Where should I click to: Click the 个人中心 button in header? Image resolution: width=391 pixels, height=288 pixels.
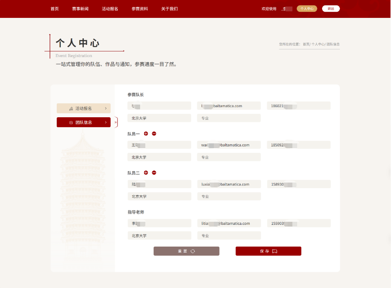coord(307,9)
